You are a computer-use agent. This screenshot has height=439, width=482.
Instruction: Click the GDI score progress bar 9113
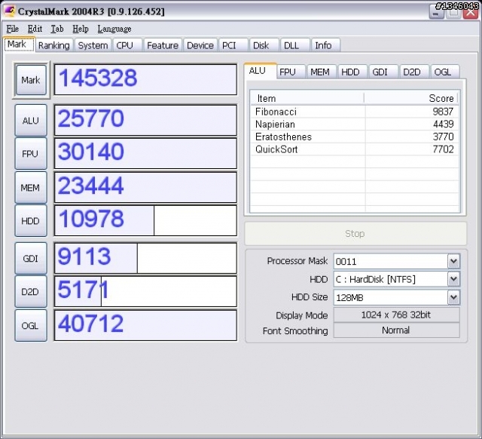point(145,258)
